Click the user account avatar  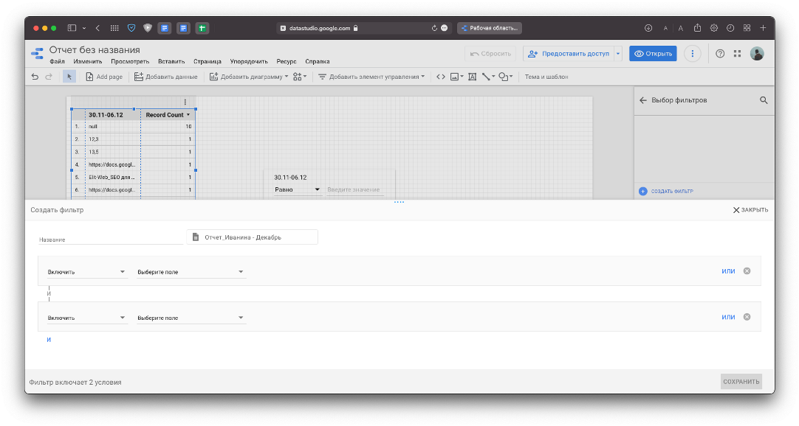[757, 53]
